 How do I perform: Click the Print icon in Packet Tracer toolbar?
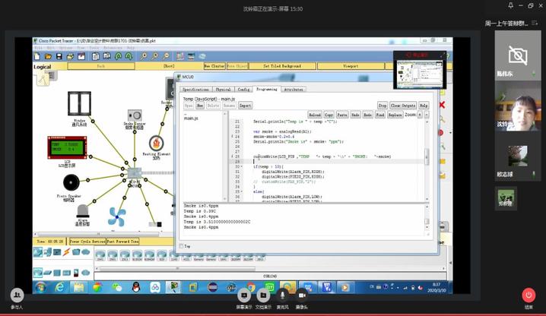69,56
